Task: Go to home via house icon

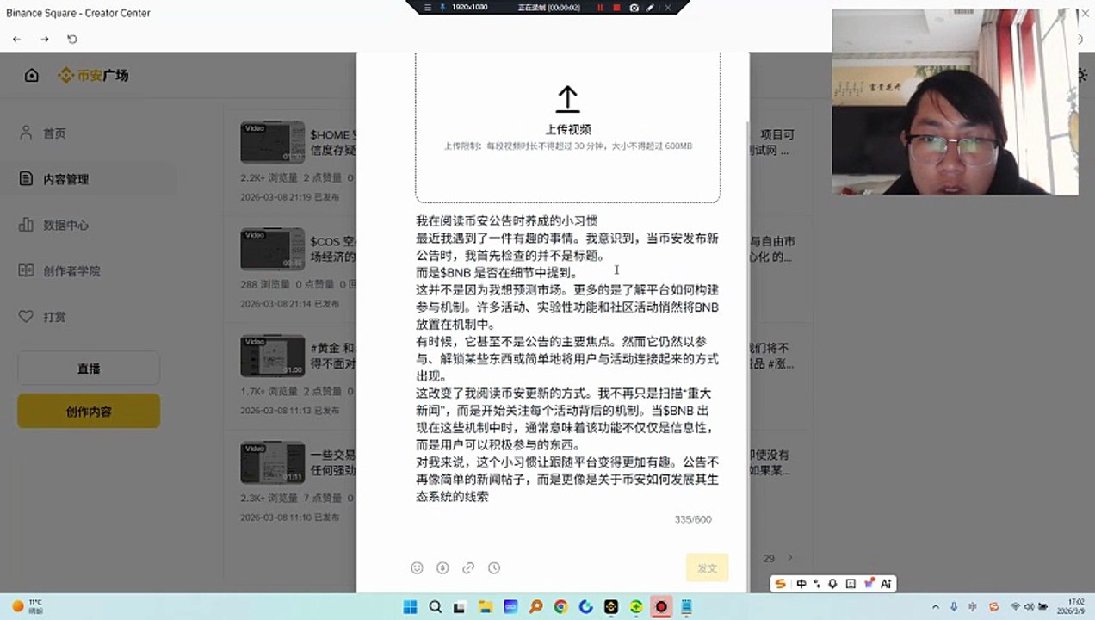Action: pos(32,75)
